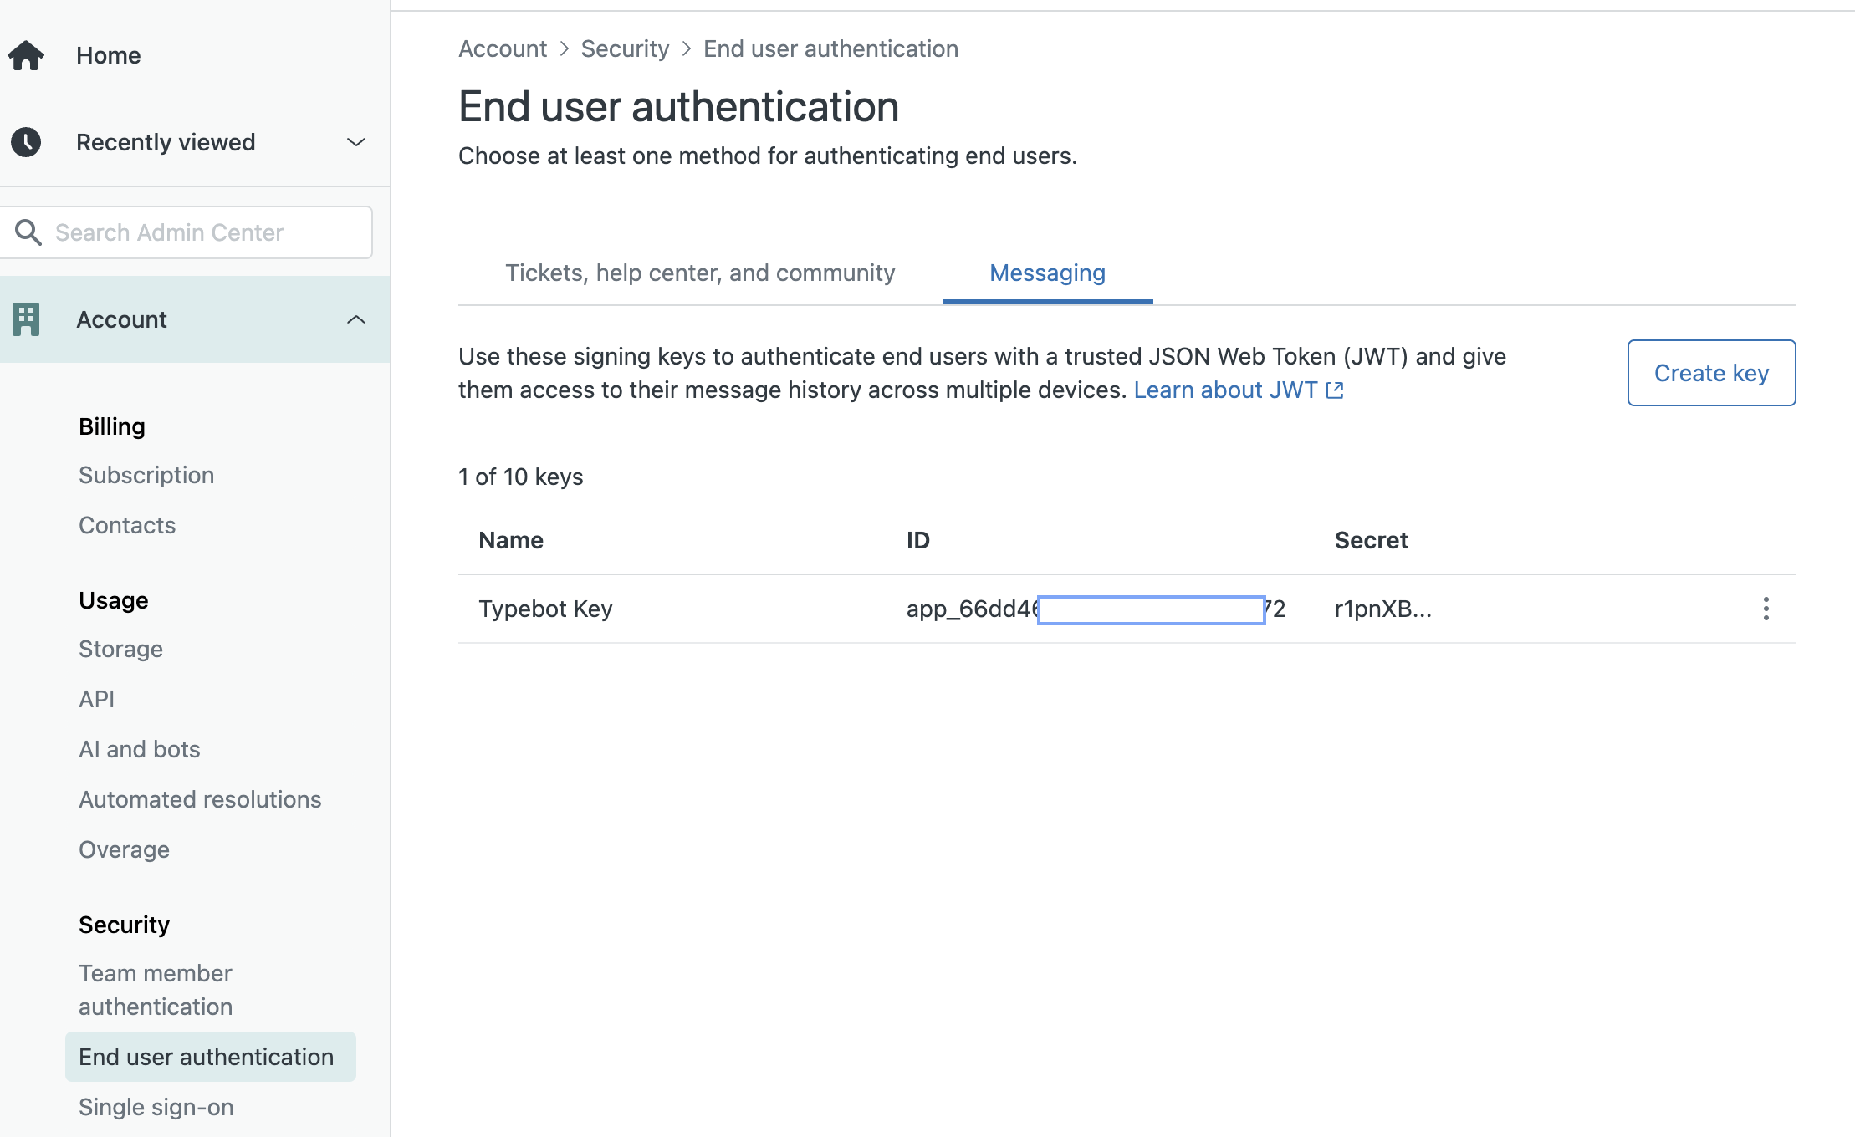
Task: Collapse the Security sidebar group
Action: (x=124, y=924)
